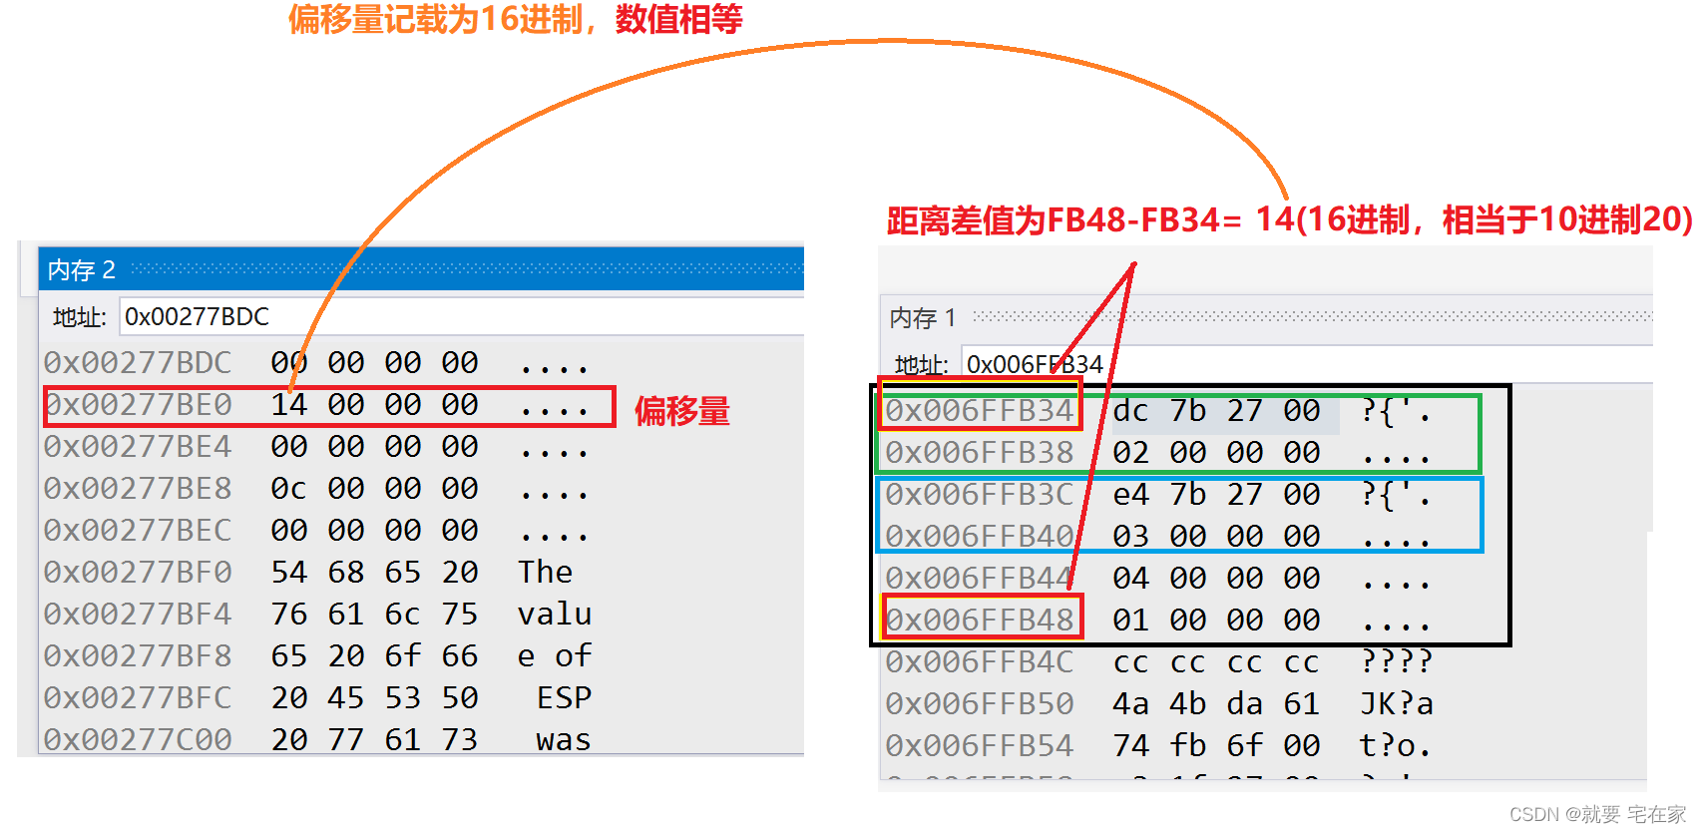Click the ASCII text "JK?a" at 0x006FFB50
Screen dimensions: 1701x833
click(1396, 704)
